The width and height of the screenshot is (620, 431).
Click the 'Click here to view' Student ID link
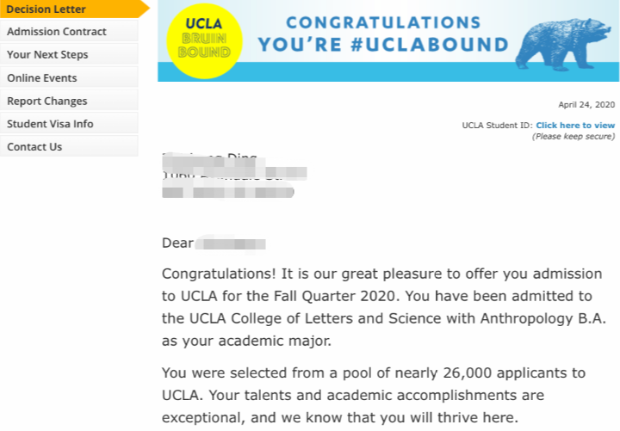pos(575,126)
